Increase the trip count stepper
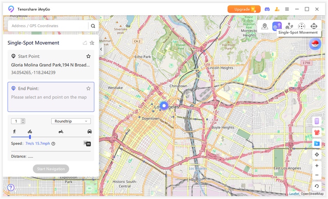The height and width of the screenshot is (199, 328). click(23, 119)
